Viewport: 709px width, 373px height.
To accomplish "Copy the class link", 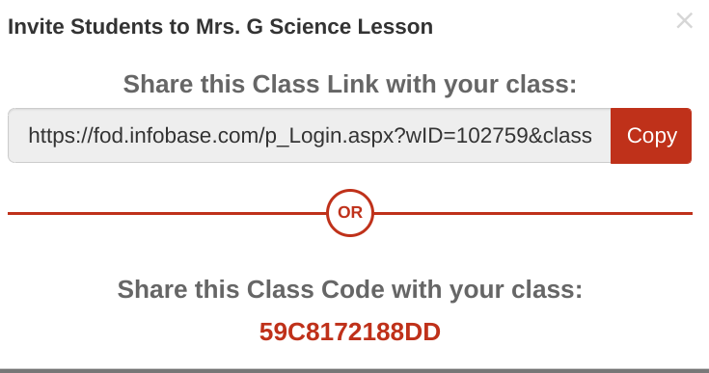I will [651, 136].
